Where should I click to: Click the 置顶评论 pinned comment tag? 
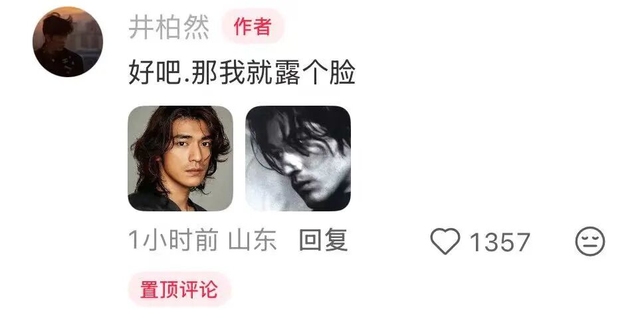tap(179, 289)
